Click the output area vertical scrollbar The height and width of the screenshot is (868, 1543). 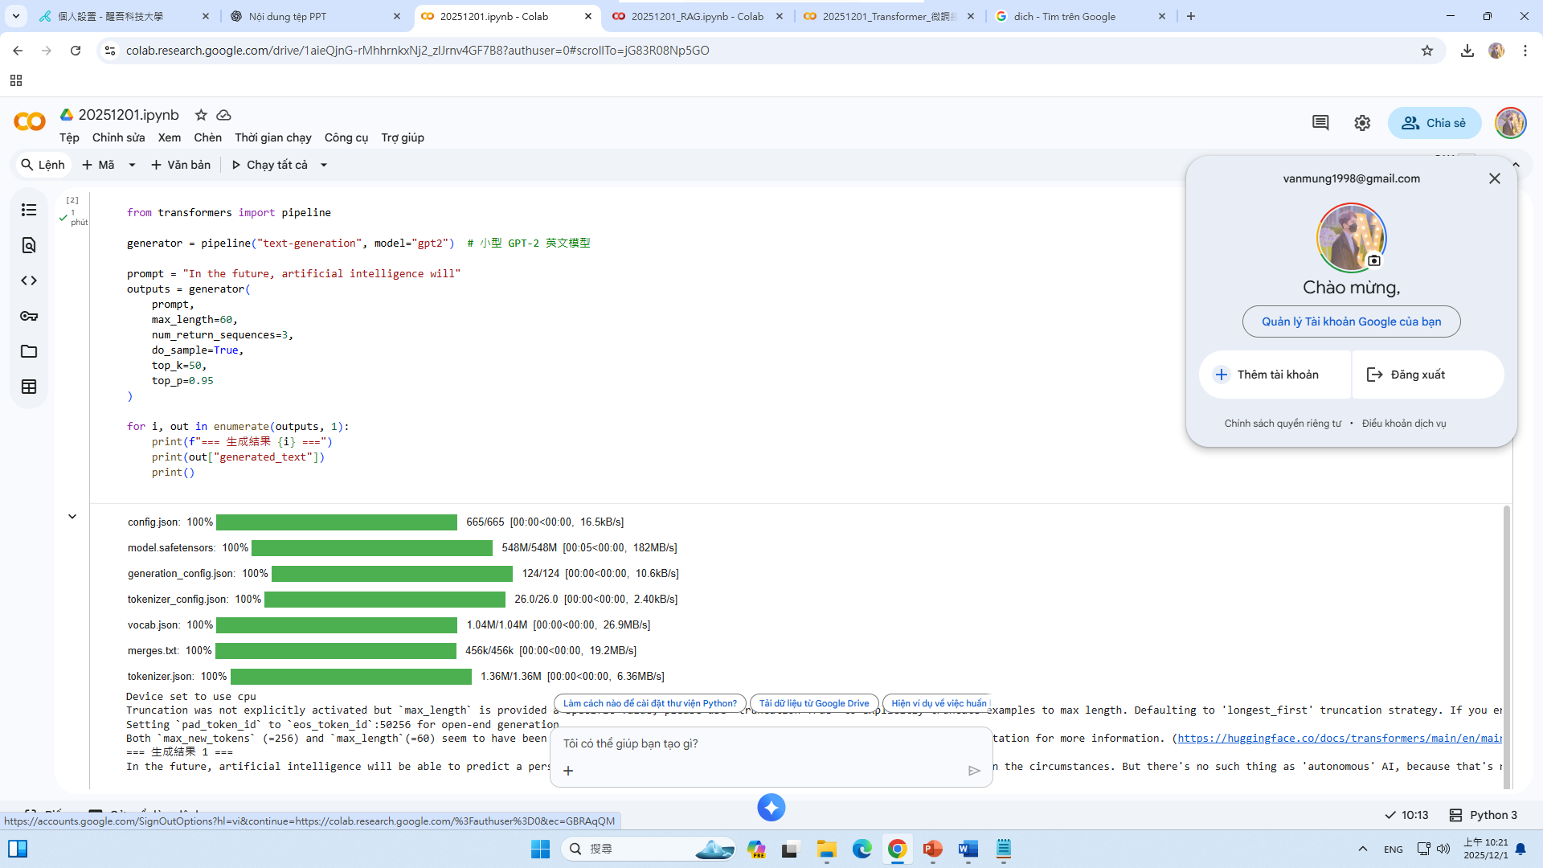[1506, 643]
